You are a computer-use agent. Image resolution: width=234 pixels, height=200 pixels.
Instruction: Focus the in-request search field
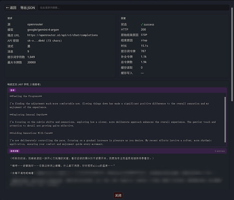coord(133,8)
